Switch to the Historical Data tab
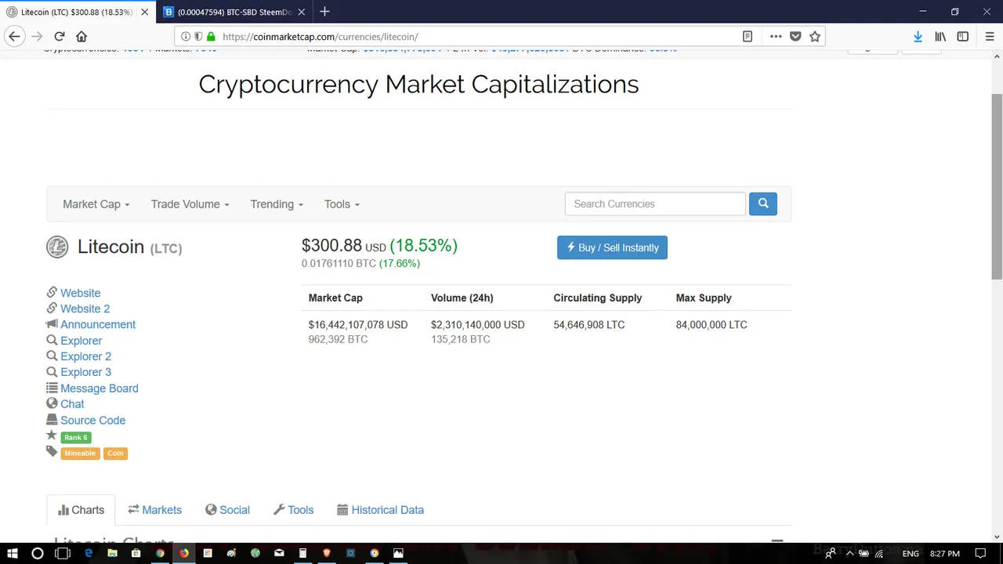This screenshot has width=1003, height=564. point(380,510)
